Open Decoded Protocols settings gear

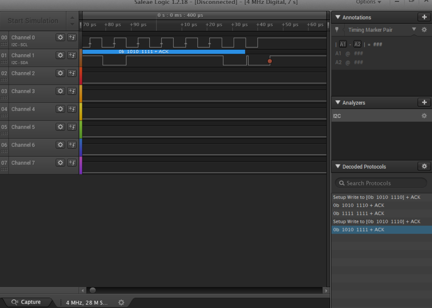click(x=424, y=166)
